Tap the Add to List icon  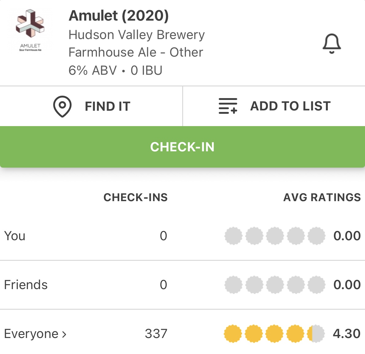coord(228,106)
